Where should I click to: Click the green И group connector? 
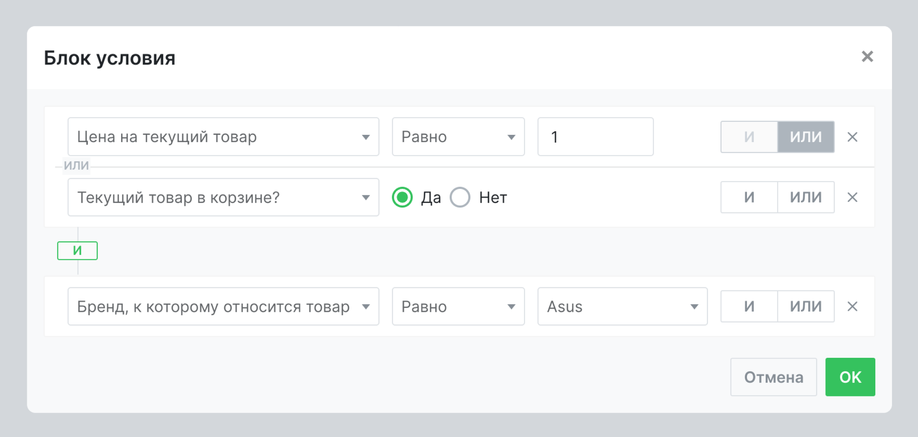[x=77, y=251]
